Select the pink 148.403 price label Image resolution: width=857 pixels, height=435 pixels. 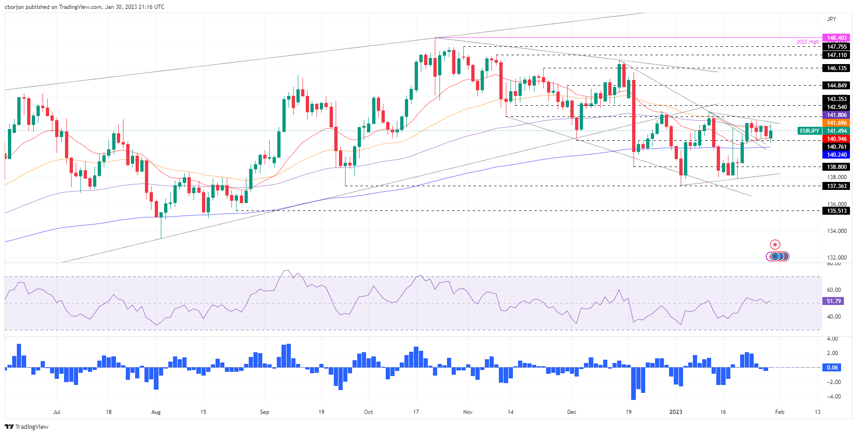click(x=836, y=38)
